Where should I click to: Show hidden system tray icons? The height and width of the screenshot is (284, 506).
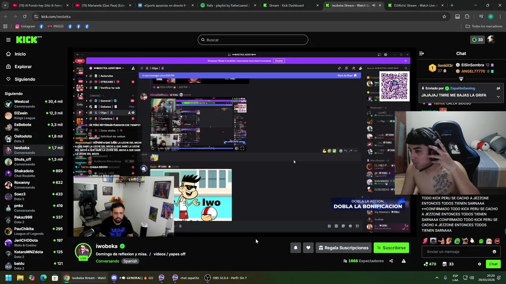437,278
